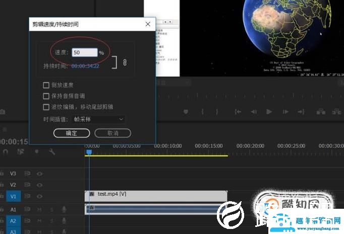Solo the A1 audio track
This screenshot has width=344, height=234.
point(52,210)
